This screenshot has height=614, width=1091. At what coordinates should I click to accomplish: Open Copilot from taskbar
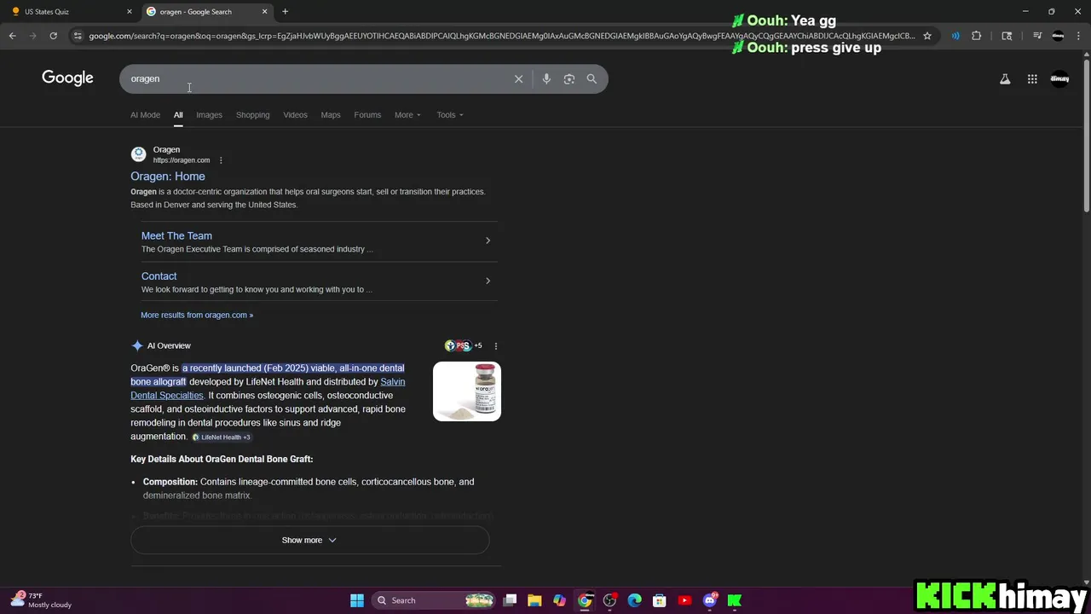pyautogui.click(x=559, y=600)
